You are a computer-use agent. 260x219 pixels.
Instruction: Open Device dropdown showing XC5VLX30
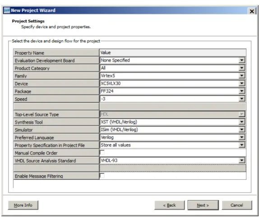(x=242, y=83)
